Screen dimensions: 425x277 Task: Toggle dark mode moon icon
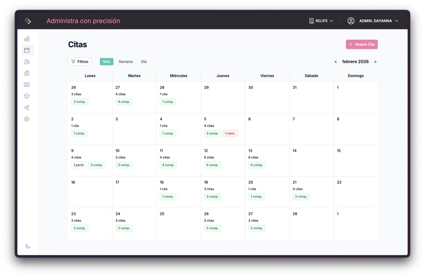coord(28,246)
